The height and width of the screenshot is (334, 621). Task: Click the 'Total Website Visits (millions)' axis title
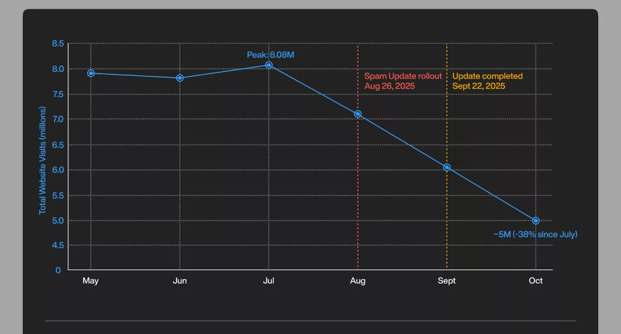(43, 160)
